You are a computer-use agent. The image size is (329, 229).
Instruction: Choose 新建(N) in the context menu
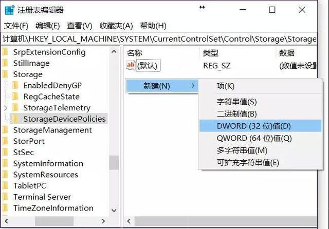[162, 86]
